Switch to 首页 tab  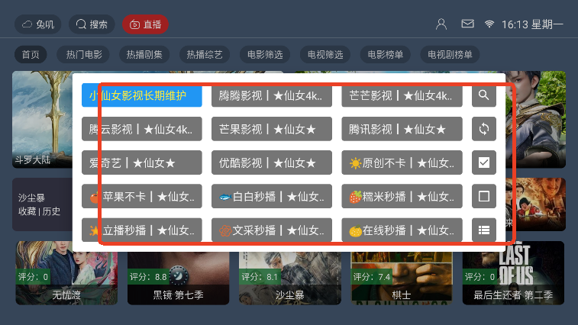(x=31, y=54)
